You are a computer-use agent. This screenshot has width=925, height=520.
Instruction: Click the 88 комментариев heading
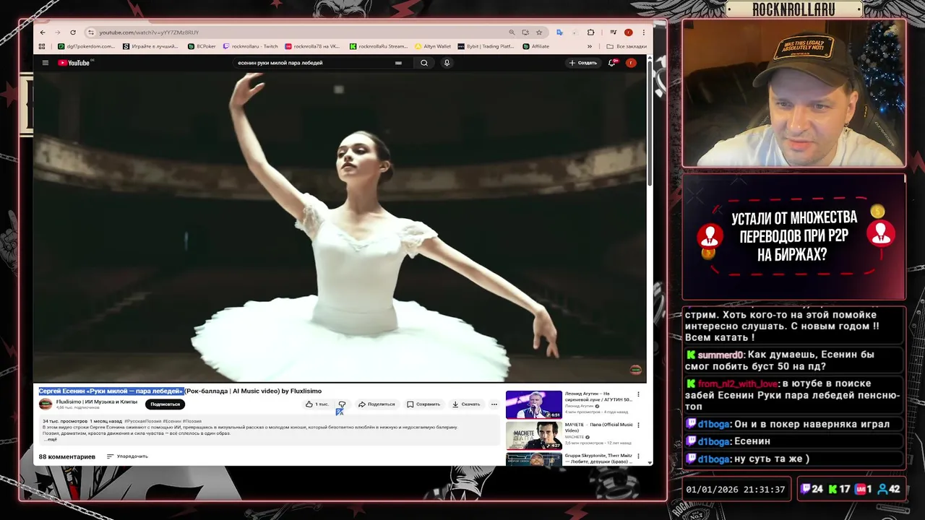point(66,456)
